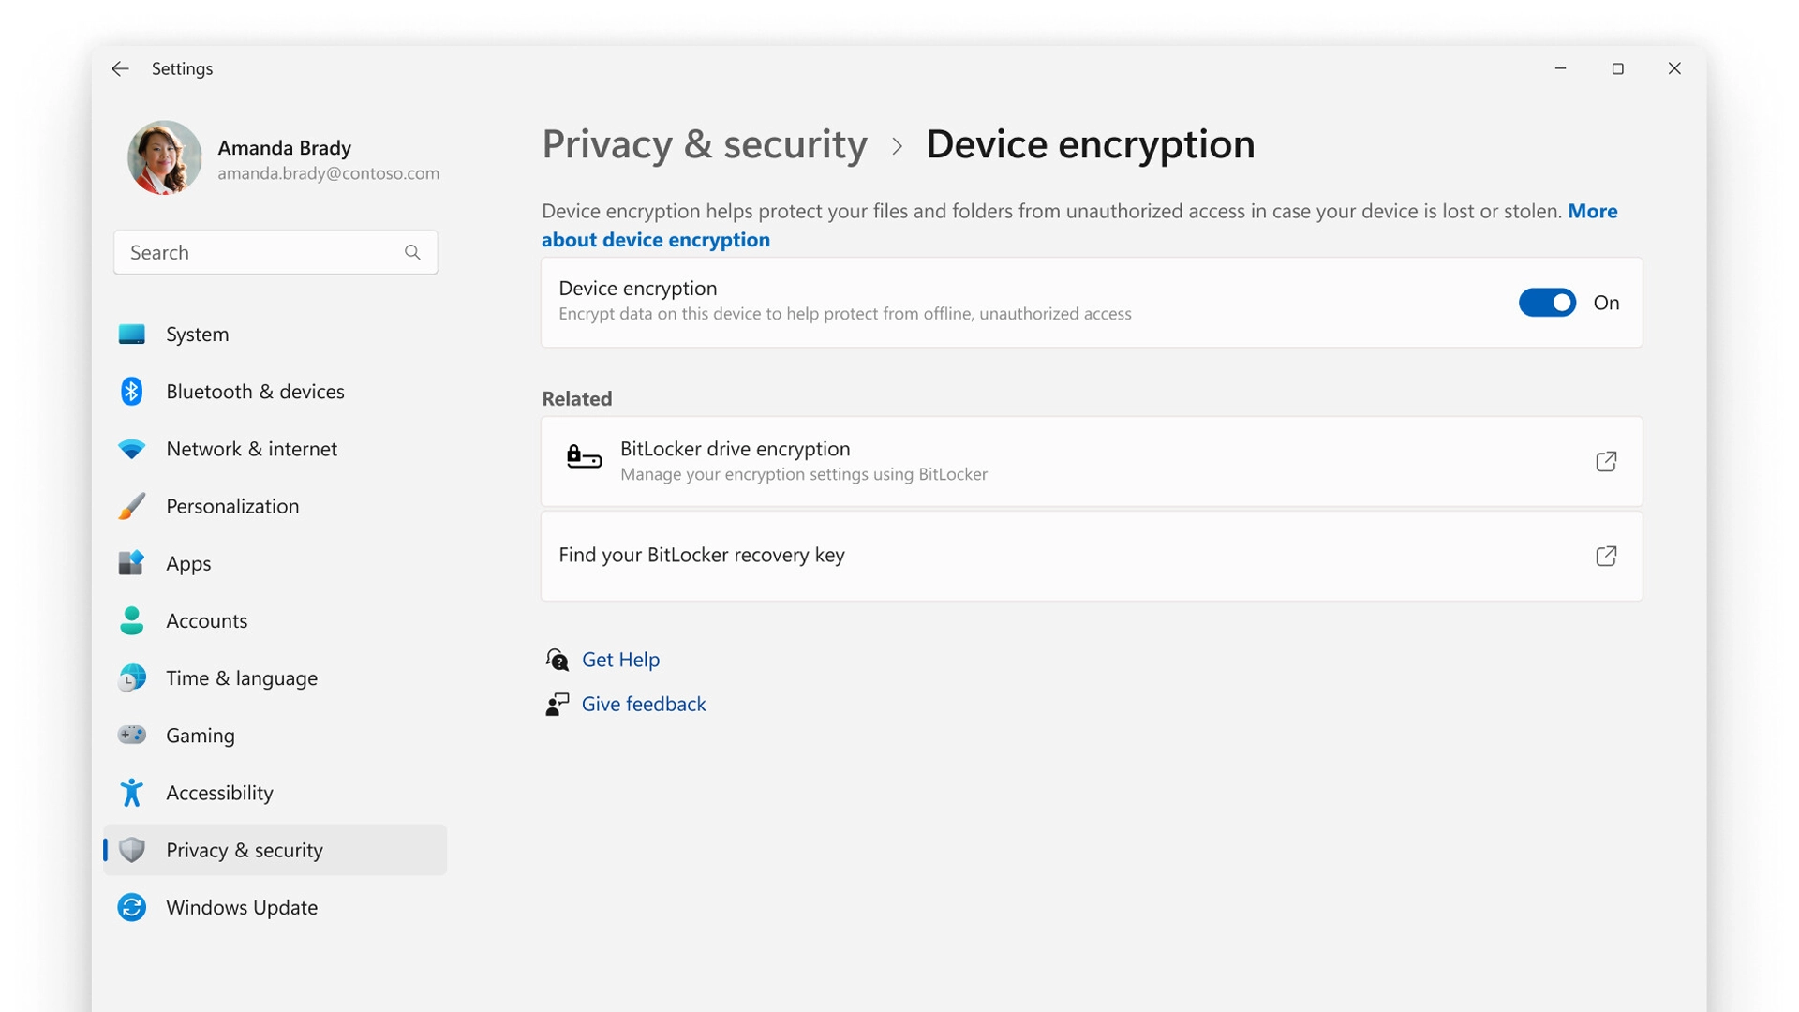Select the Personalization brush icon
The image size is (1799, 1012).
pyautogui.click(x=132, y=505)
